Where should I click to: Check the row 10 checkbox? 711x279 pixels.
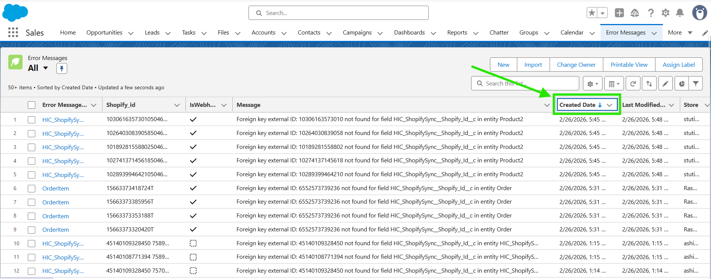[32, 243]
